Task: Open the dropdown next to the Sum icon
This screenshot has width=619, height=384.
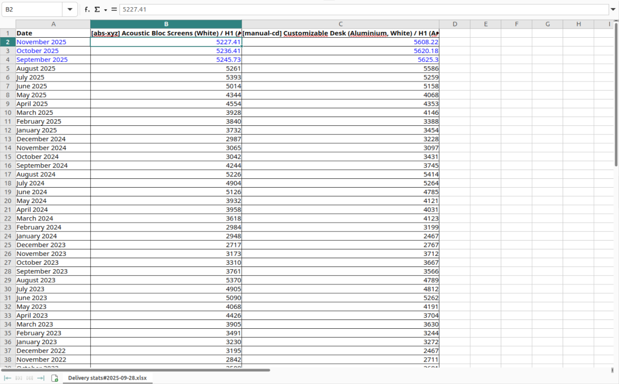Action: [105, 9]
